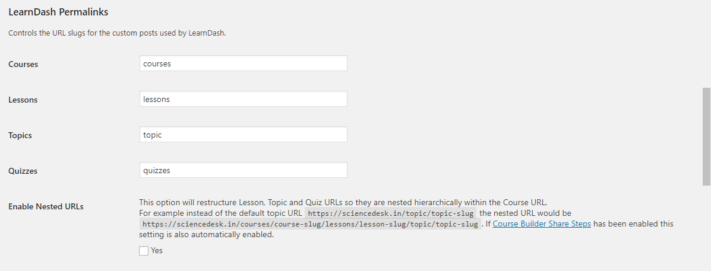Enable the Nested URLs checkbox
711x271 pixels.
pyautogui.click(x=144, y=251)
